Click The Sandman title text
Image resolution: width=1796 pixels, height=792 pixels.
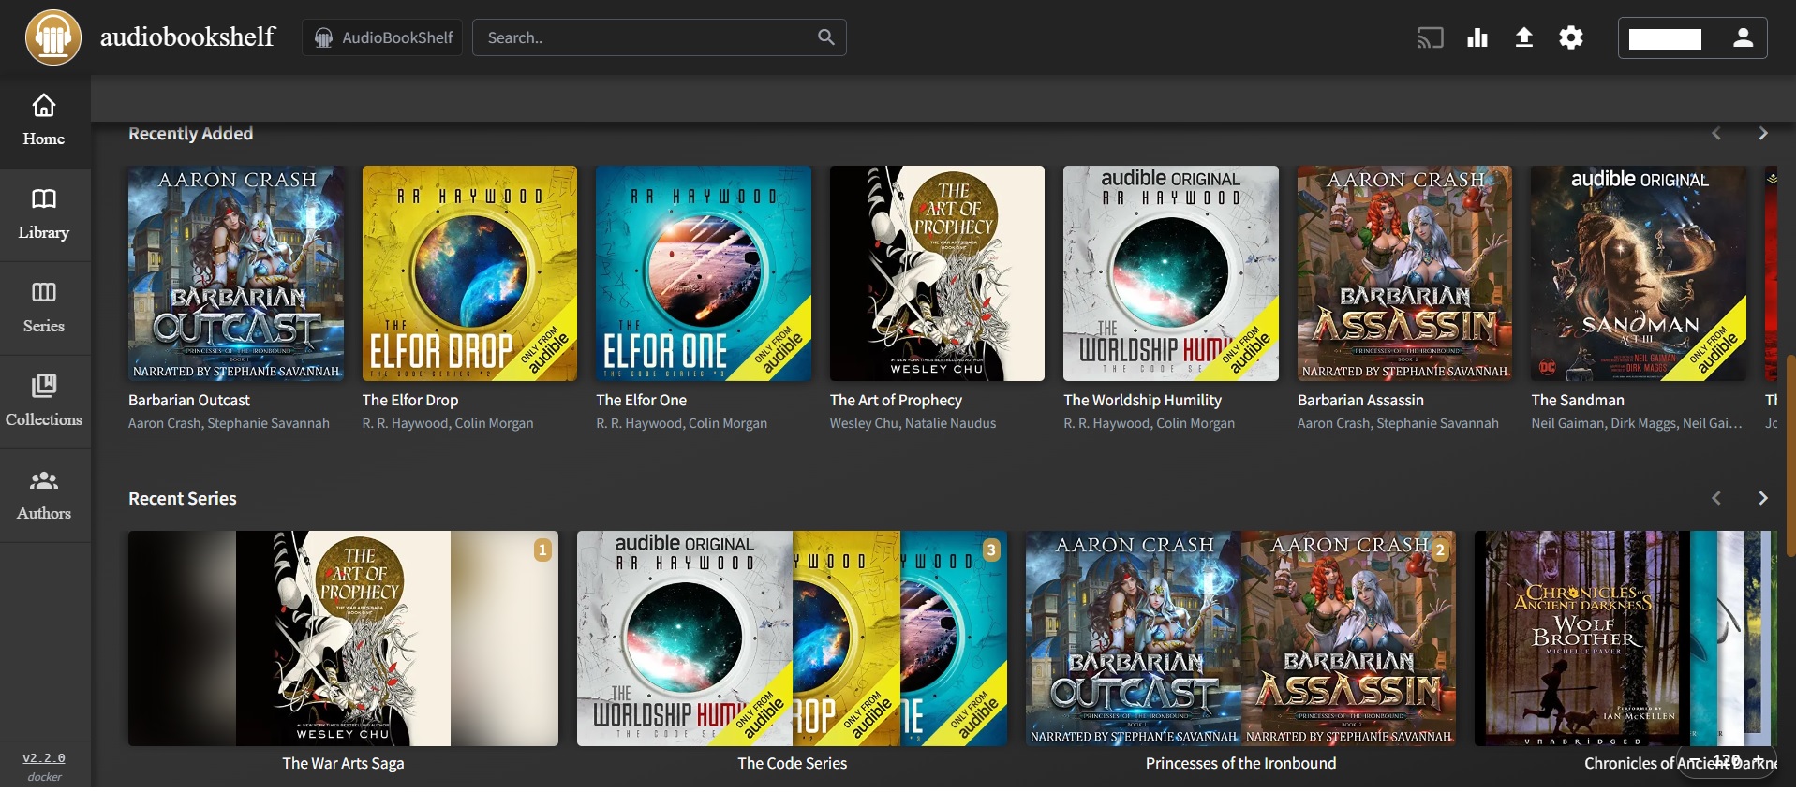1578,400
